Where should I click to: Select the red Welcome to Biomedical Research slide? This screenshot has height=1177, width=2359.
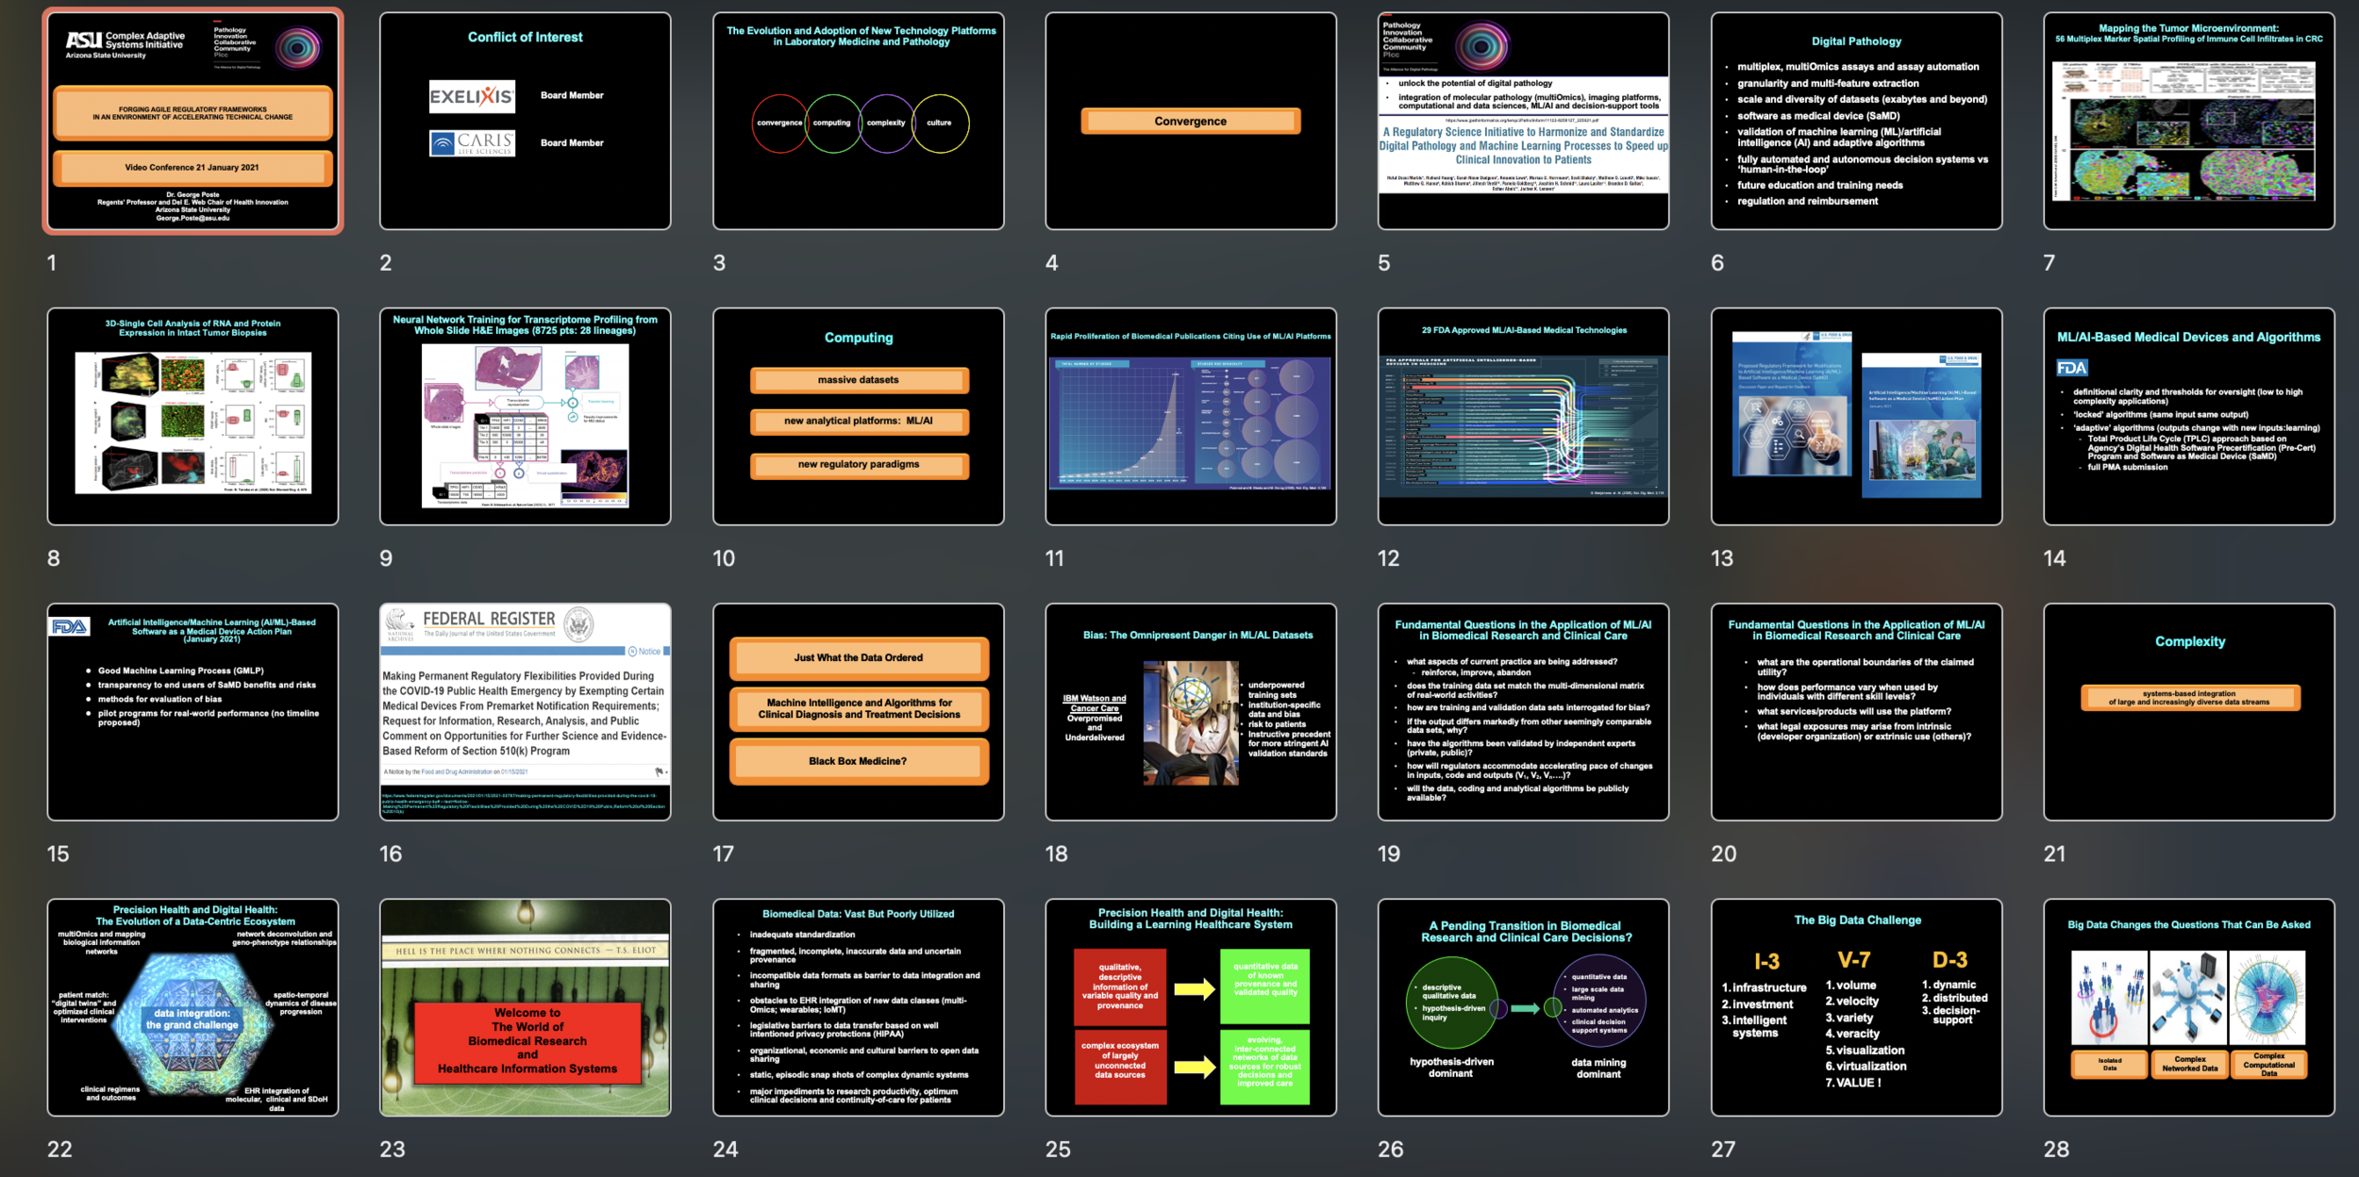(x=525, y=1007)
